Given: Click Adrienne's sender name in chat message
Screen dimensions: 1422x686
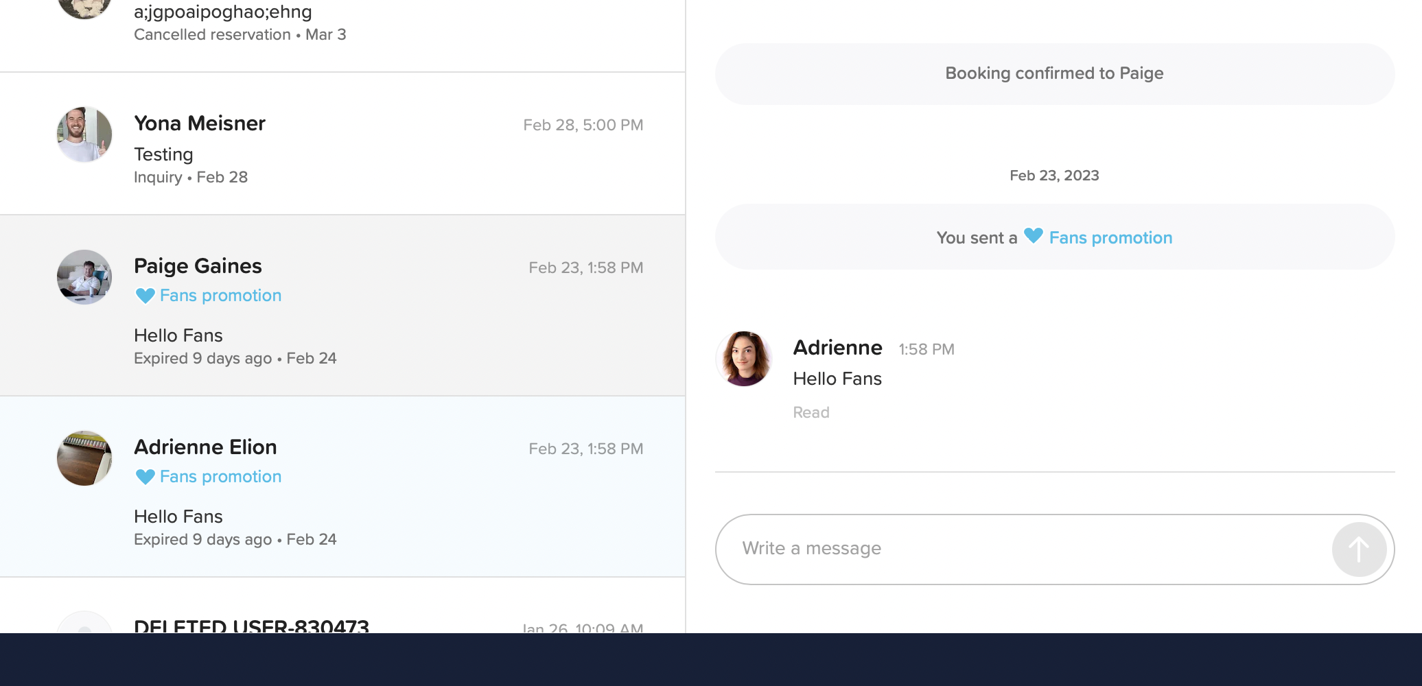Looking at the screenshot, I should 837,348.
